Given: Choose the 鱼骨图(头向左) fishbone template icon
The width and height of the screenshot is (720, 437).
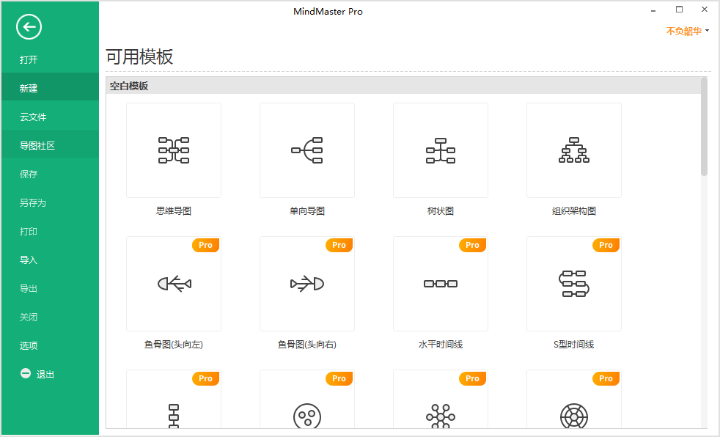Looking at the screenshot, I should coord(174,284).
